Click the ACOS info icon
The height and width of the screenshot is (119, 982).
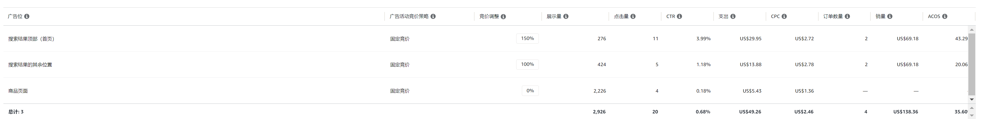(945, 16)
